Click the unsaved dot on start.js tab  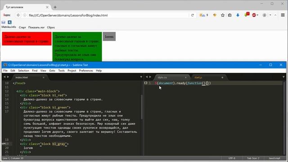click(222, 77)
